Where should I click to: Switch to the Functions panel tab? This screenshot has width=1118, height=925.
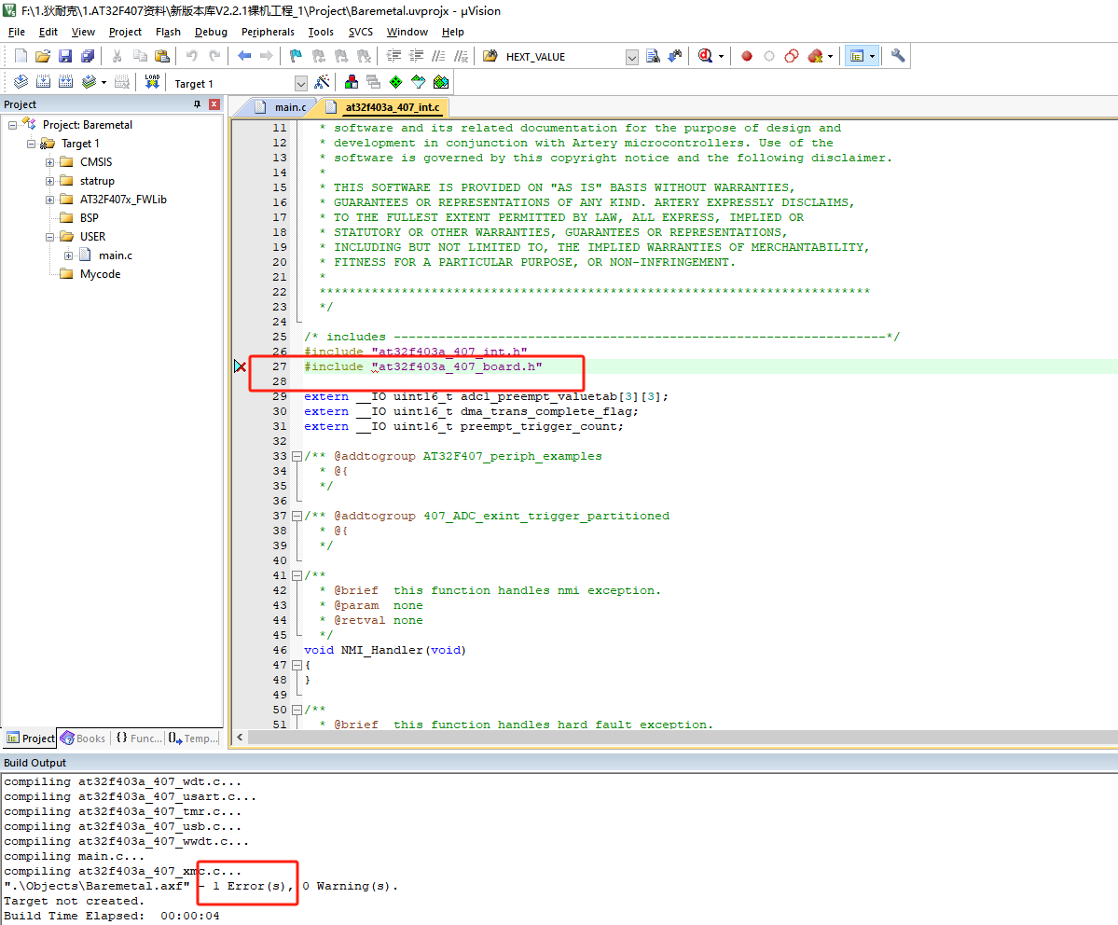pos(138,739)
